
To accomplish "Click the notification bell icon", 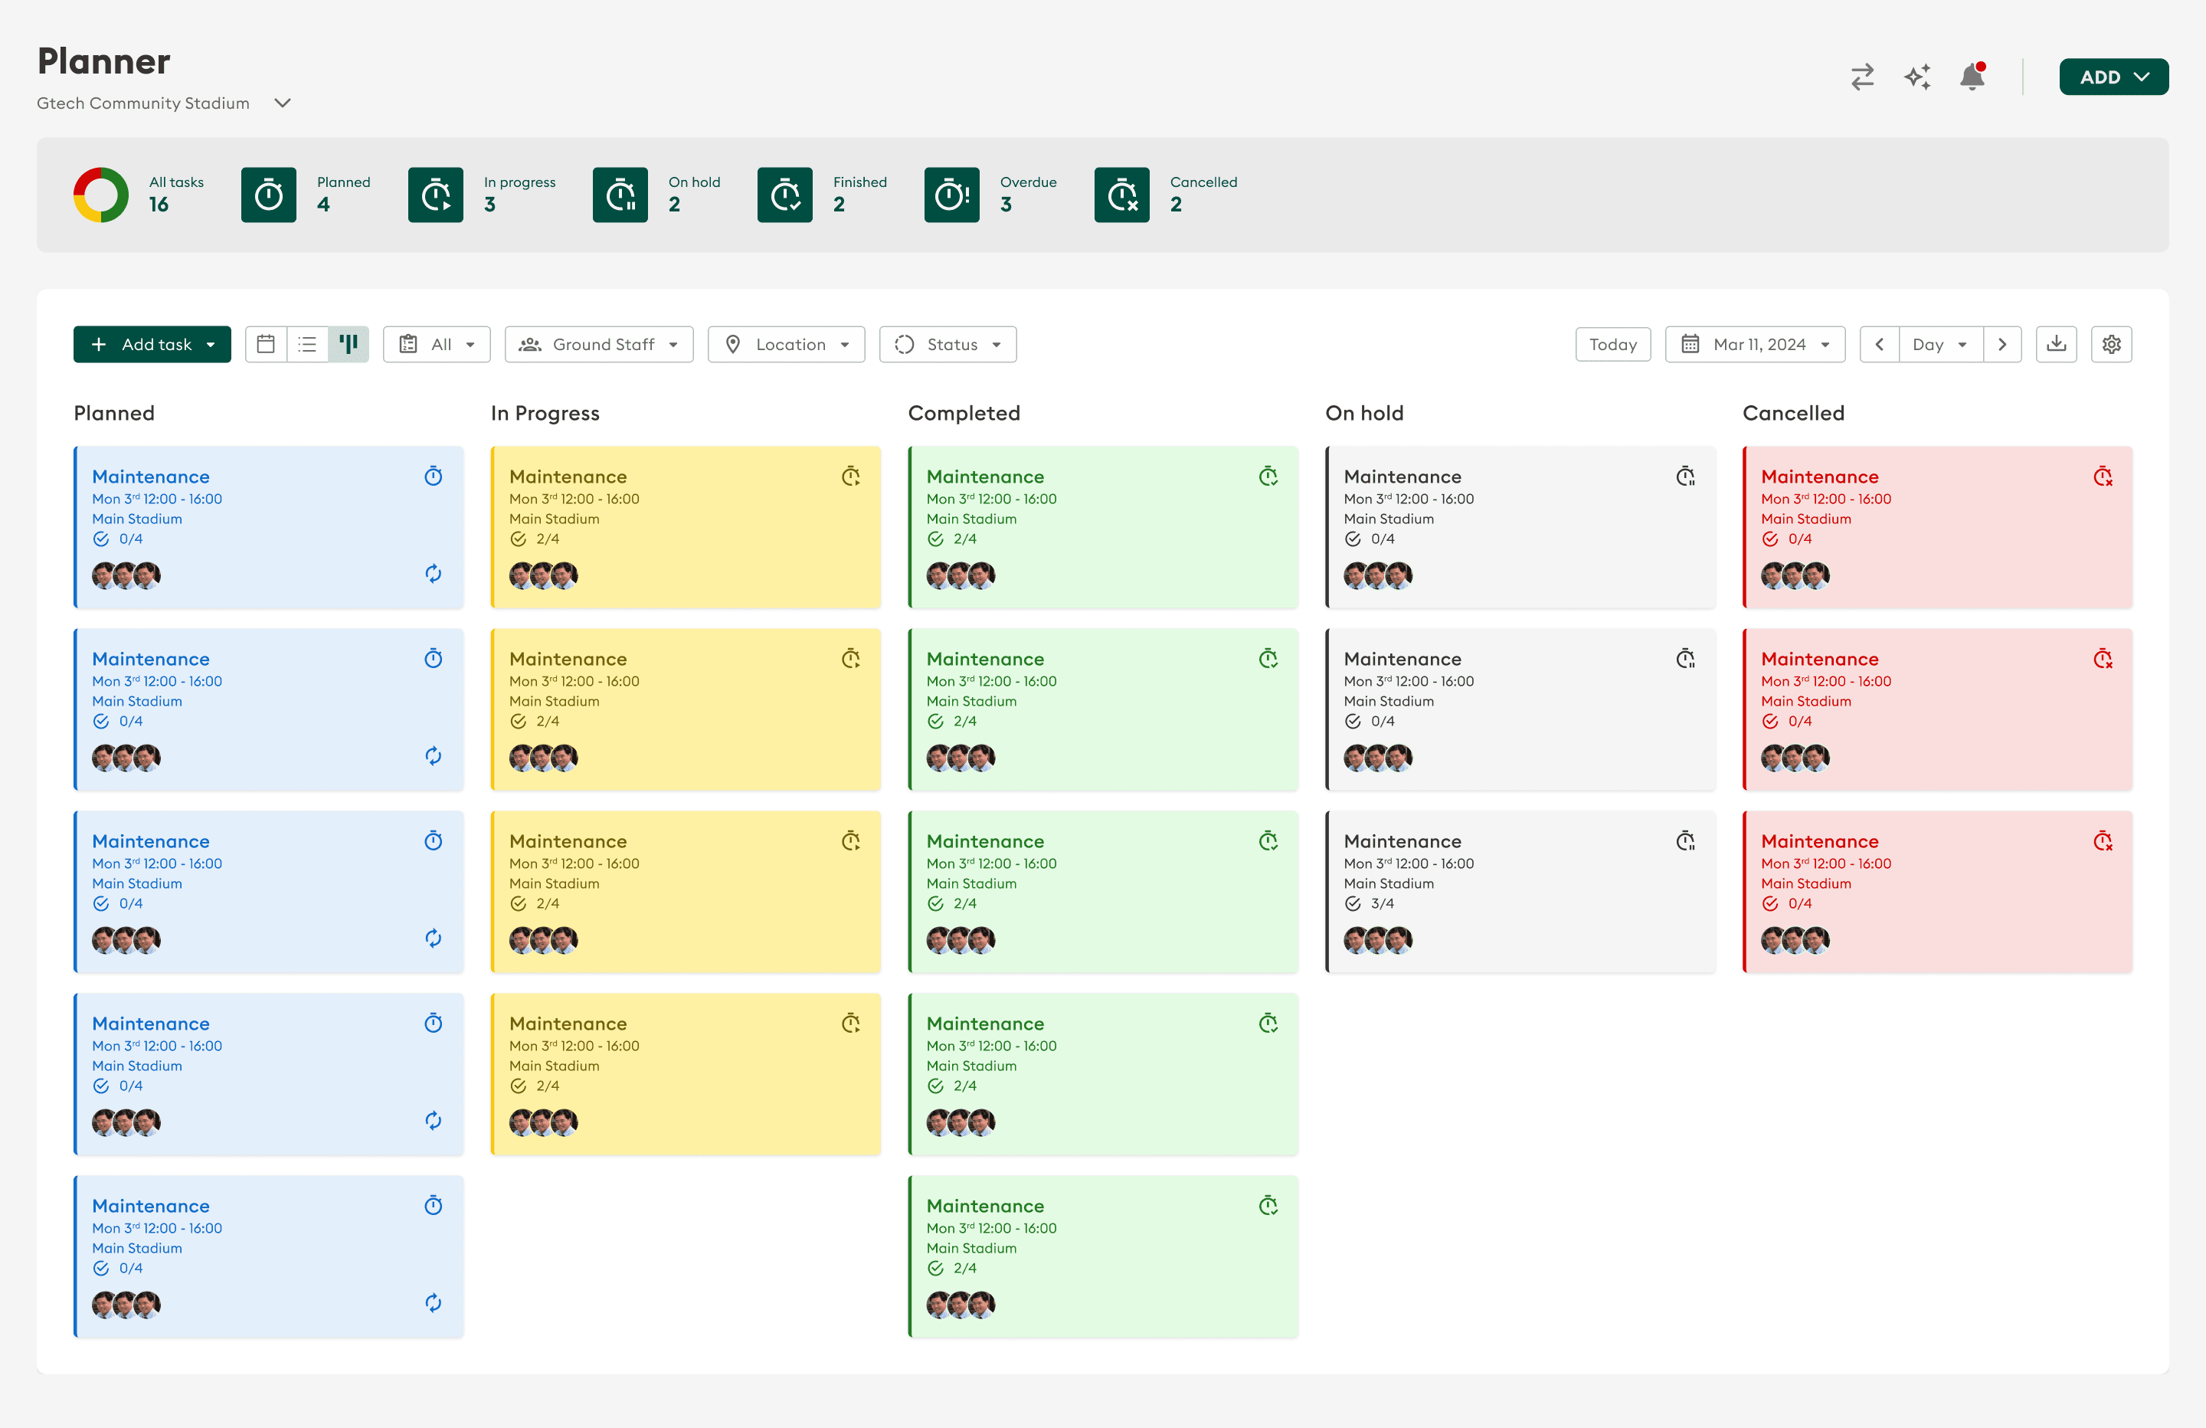I will click(1972, 77).
